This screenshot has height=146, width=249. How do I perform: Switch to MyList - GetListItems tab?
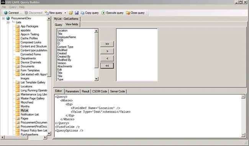pos(66,19)
